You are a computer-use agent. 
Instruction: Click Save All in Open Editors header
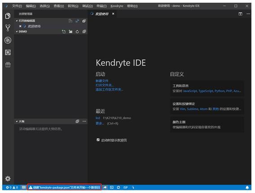tap(77, 21)
